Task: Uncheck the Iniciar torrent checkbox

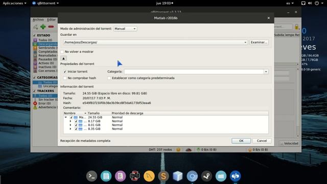Action: [65, 72]
